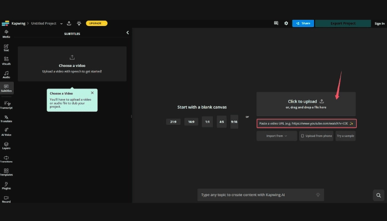Open the Plugins panel
Viewport: 387px width, 221px height.
coord(6,186)
